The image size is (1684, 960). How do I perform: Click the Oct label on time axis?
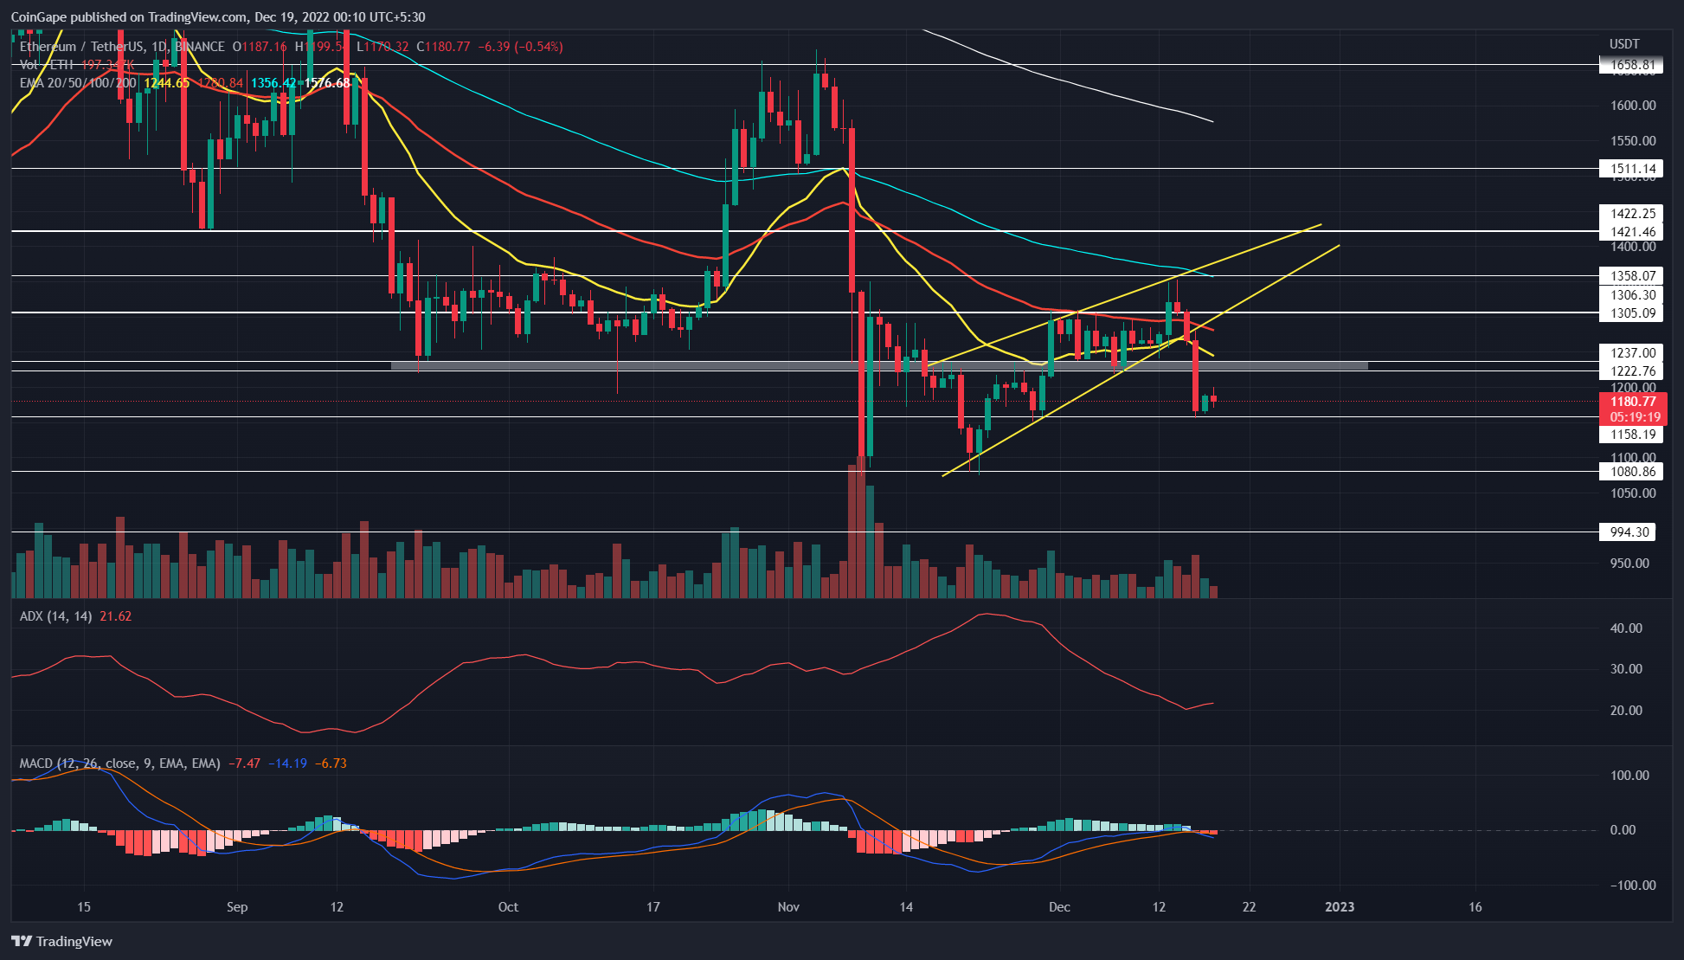(508, 907)
